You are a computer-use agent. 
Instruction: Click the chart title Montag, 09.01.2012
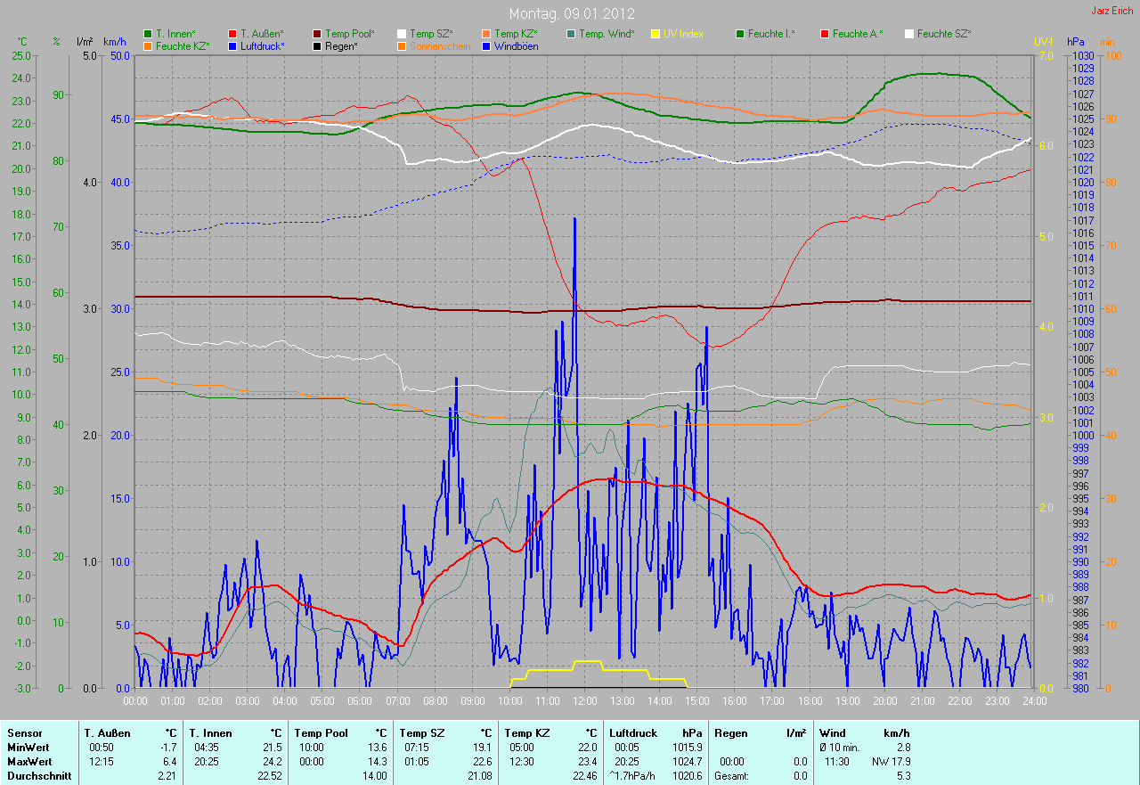(x=570, y=13)
